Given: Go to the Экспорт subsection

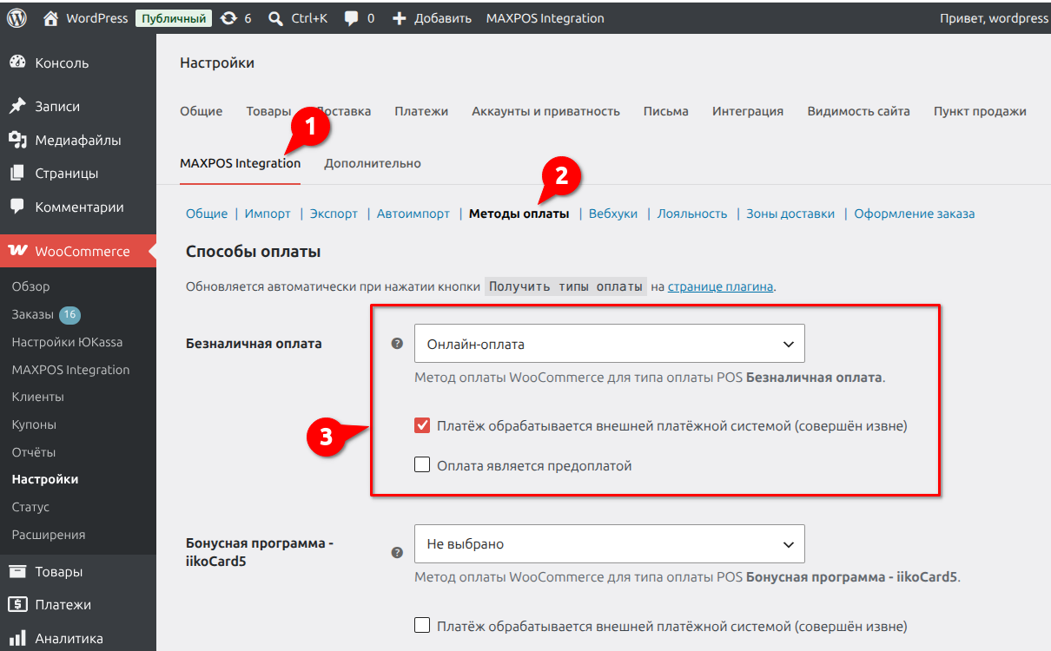Looking at the screenshot, I should [334, 214].
